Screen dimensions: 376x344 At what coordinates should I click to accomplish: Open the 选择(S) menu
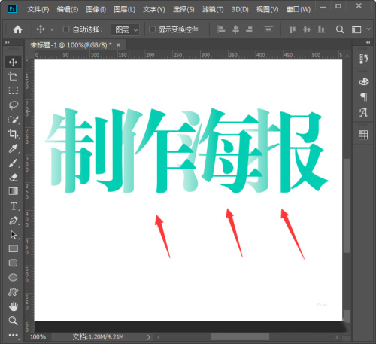183,10
